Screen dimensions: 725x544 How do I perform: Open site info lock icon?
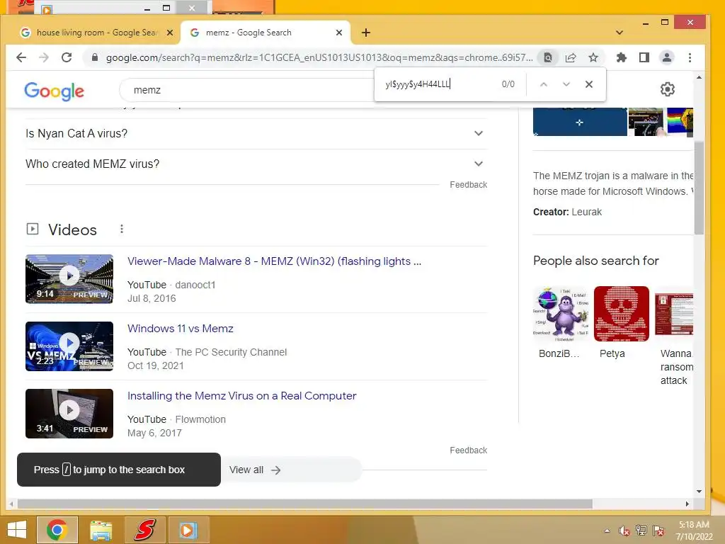pyautogui.click(x=95, y=57)
